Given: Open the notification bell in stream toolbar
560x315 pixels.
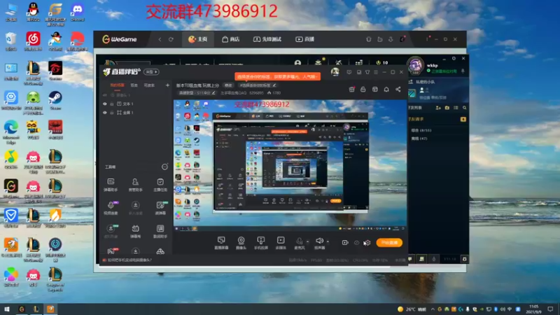Looking at the screenshot, I should (x=386, y=90).
